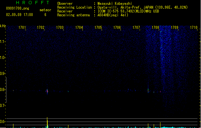Click the receiver ICOM IC-575 text
Screen dimensions: 201x128
click(x=128, y=11)
